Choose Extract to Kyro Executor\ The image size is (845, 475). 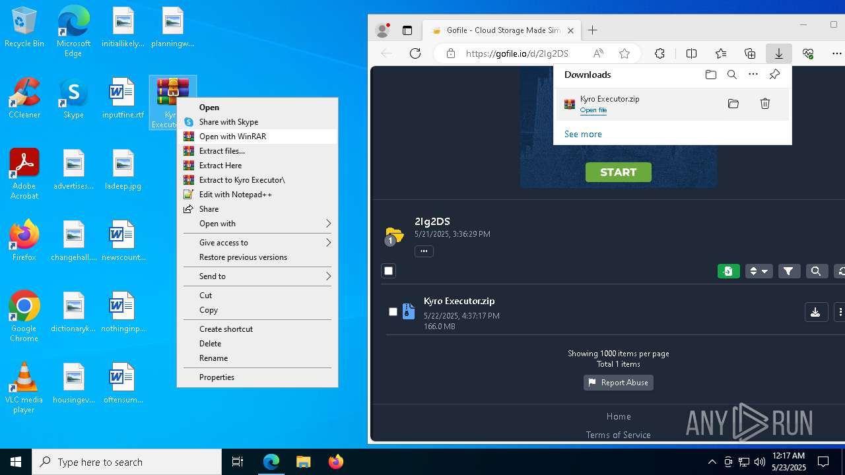pyautogui.click(x=257, y=180)
